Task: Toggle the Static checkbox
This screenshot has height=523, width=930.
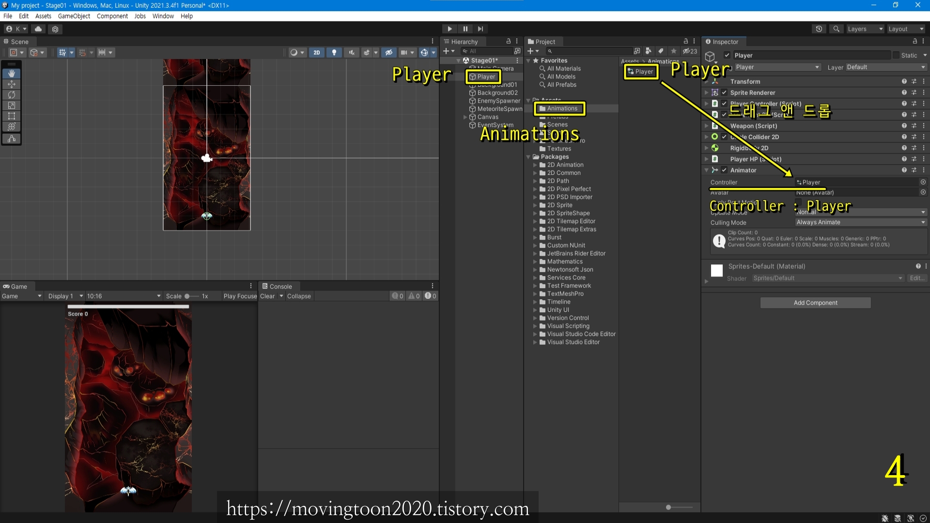Action: (896, 55)
